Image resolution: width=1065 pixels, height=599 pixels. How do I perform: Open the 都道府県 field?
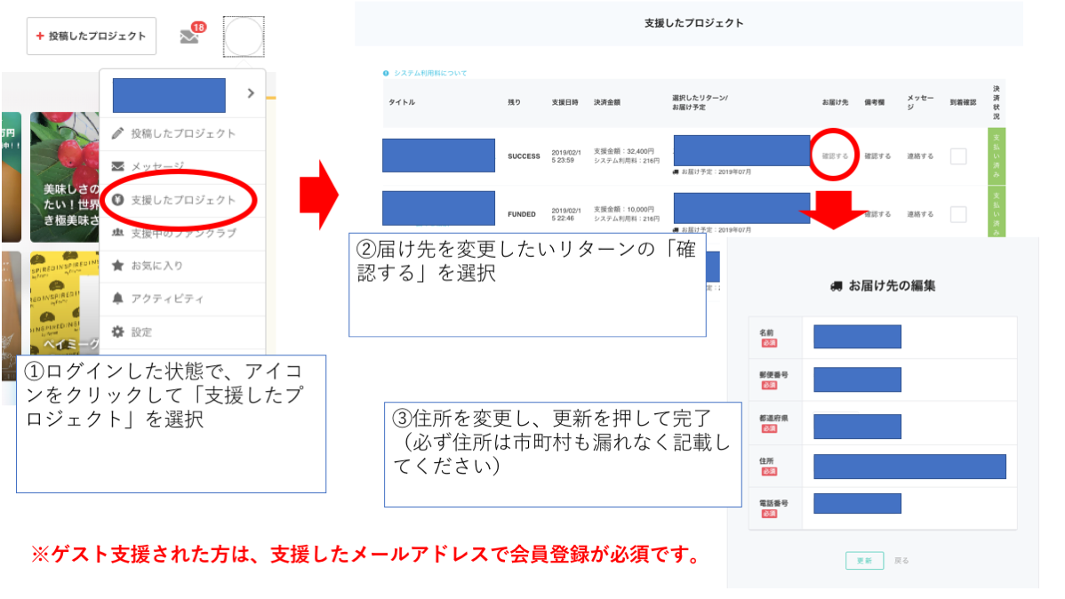point(857,426)
